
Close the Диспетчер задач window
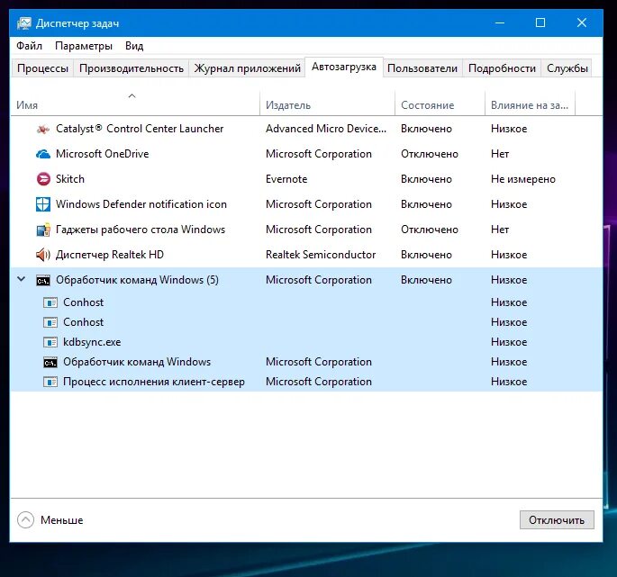(582, 23)
